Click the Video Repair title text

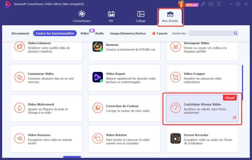(115, 74)
